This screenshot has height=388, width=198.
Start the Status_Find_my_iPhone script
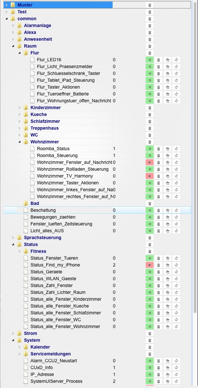click(150, 265)
